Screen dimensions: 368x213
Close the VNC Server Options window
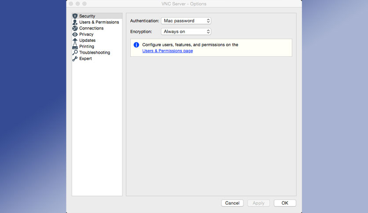click(71, 4)
